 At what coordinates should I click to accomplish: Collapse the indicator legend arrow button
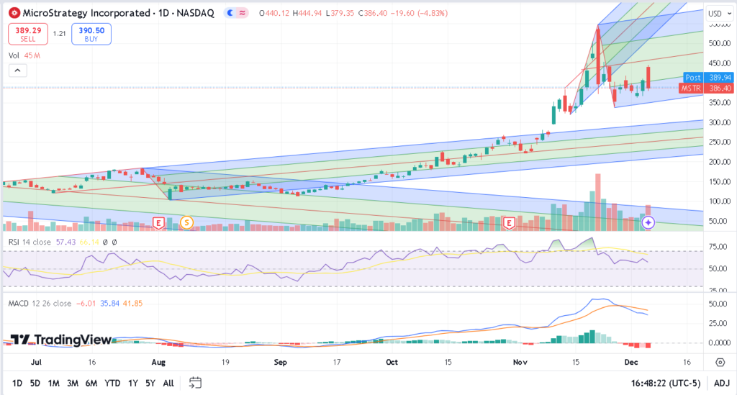pyautogui.click(x=17, y=71)
